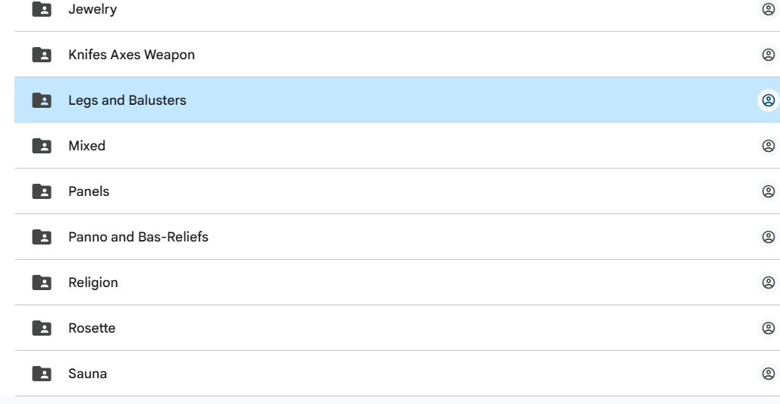Screen dimensions: 780x404
Task: Click the owner avatar on Sauna row
Action: pyautogui.click(x=768, y=374)
